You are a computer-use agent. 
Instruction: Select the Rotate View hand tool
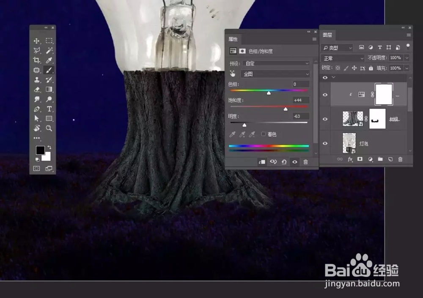(x=37, y=128)
